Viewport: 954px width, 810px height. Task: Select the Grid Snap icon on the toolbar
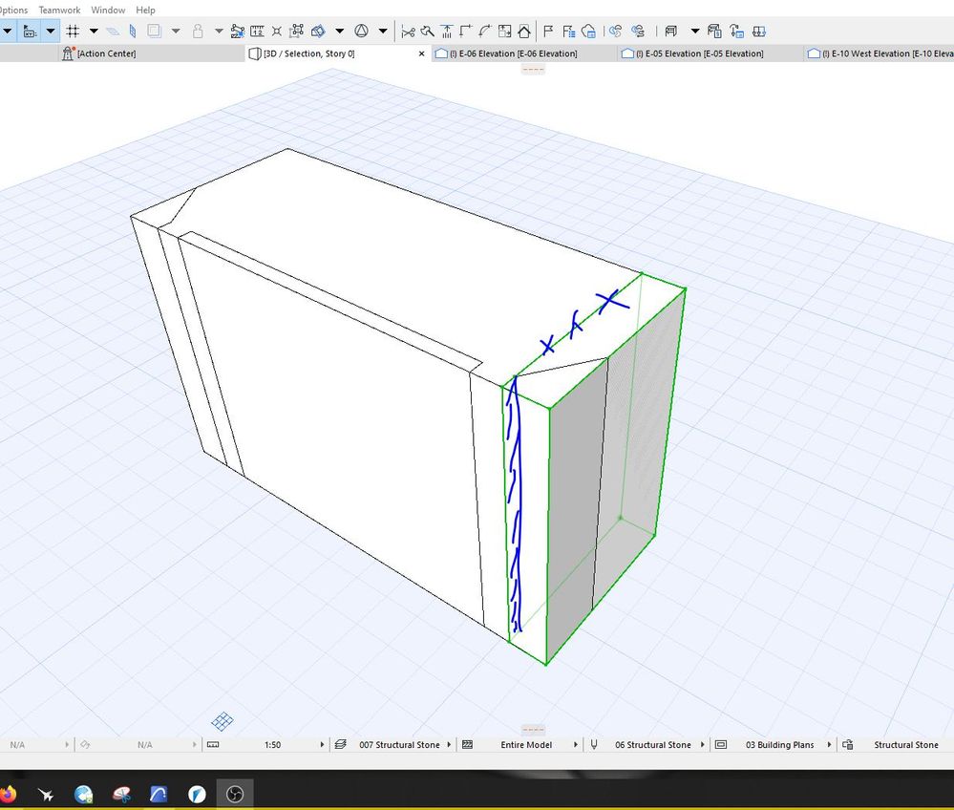click(x=74, y=31)
